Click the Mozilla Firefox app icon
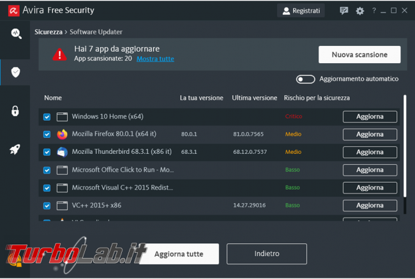This screenshot has height=279, width=415. (62, 134)
